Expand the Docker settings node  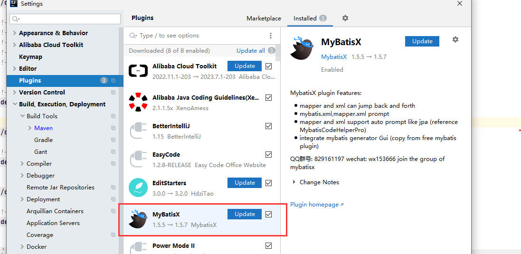[22, 247]
